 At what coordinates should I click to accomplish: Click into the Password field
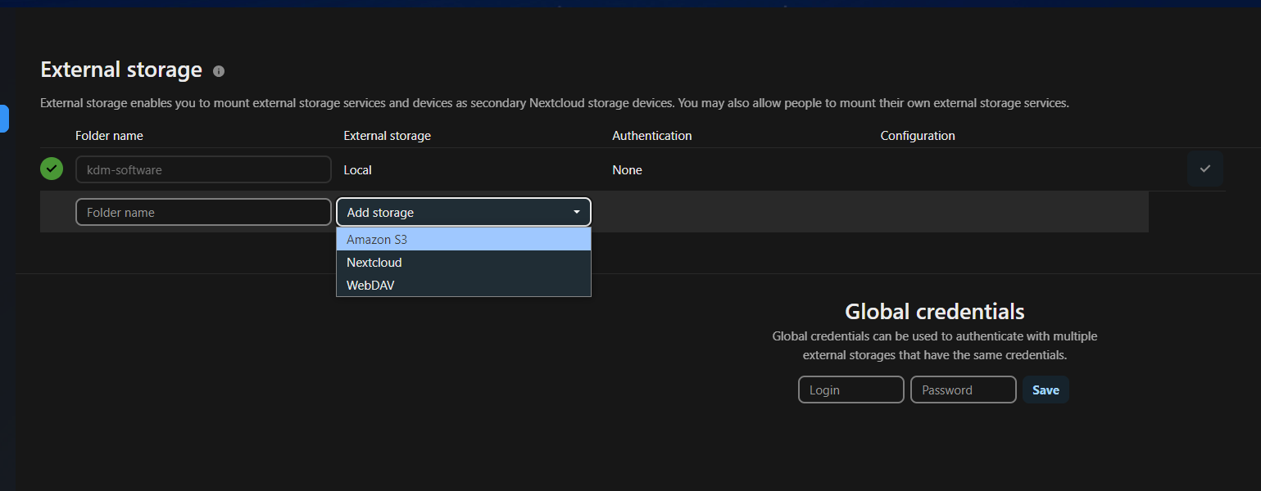963,390
